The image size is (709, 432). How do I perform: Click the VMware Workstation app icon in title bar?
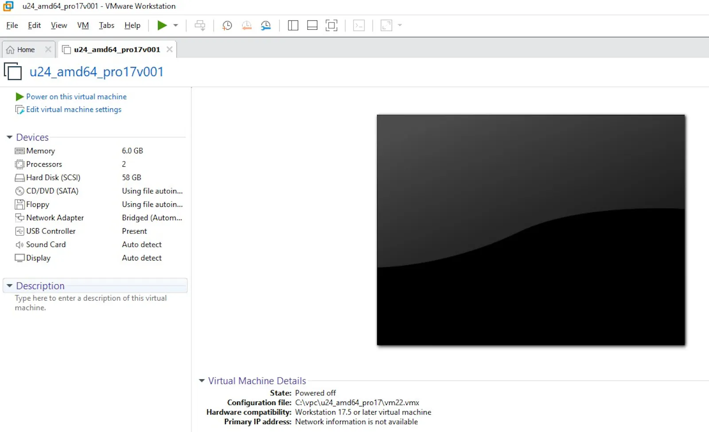(8, 6)
